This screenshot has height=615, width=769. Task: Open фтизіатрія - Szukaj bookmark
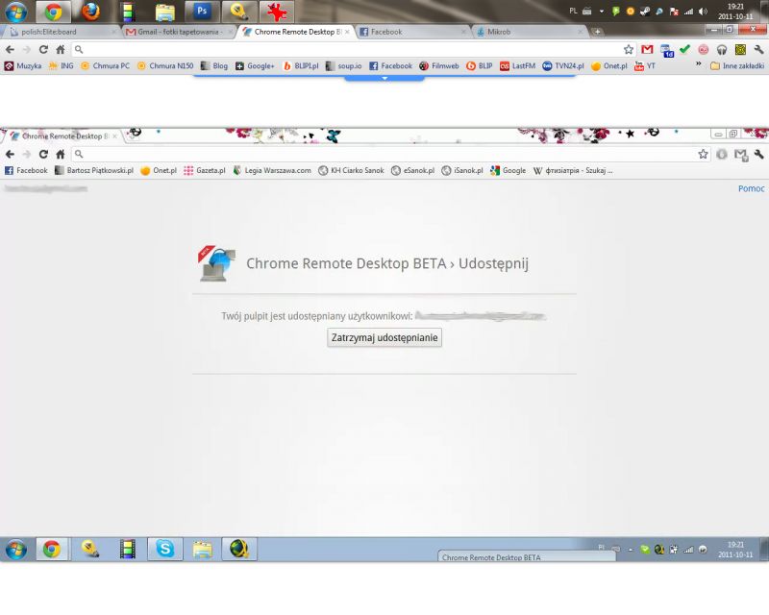tap(573, 170)
